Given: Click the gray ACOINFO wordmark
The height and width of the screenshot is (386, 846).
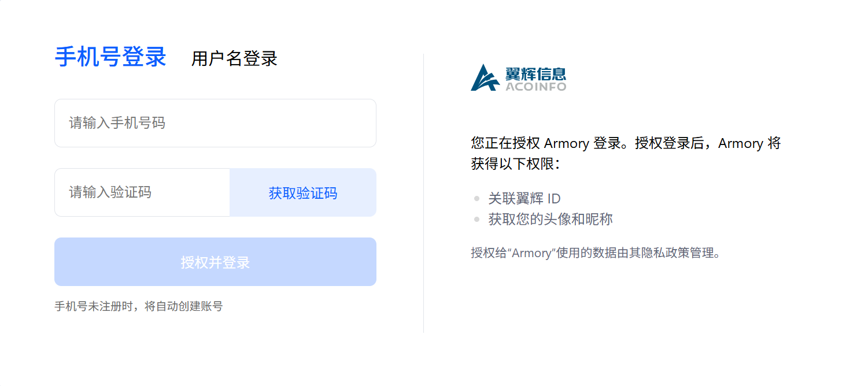Looking at the screenshot, I should [535, 87].
